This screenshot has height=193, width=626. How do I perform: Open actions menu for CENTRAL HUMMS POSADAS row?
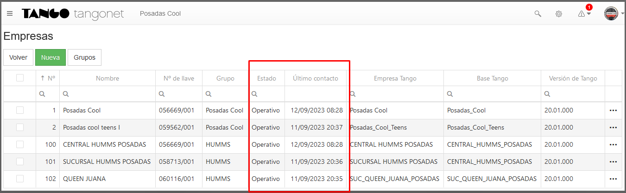click(x=613, y=145)
